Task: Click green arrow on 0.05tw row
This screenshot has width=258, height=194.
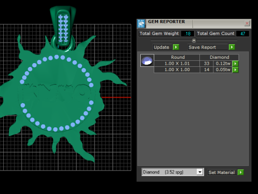Action: (235, 70)
